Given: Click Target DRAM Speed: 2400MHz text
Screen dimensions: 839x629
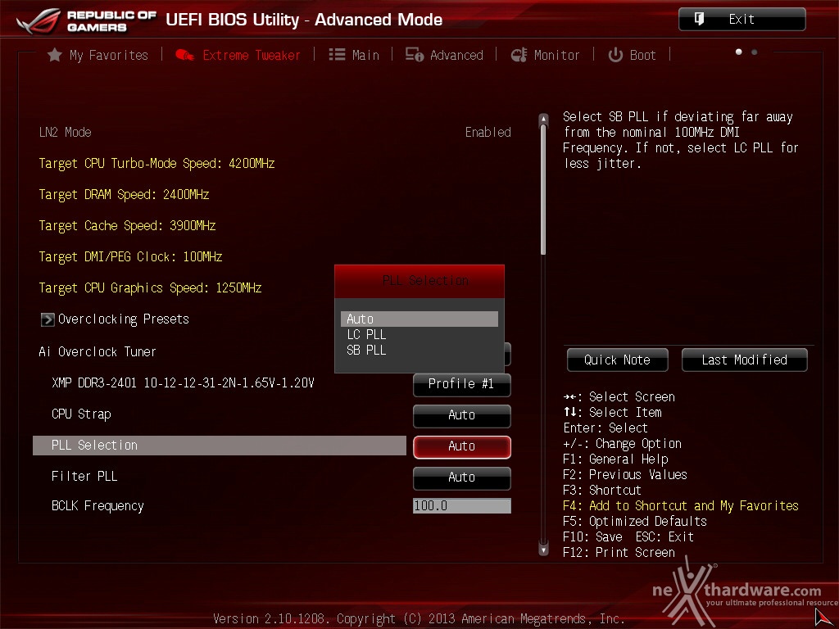Looking at the screenshot, I should tap(125, 195).
